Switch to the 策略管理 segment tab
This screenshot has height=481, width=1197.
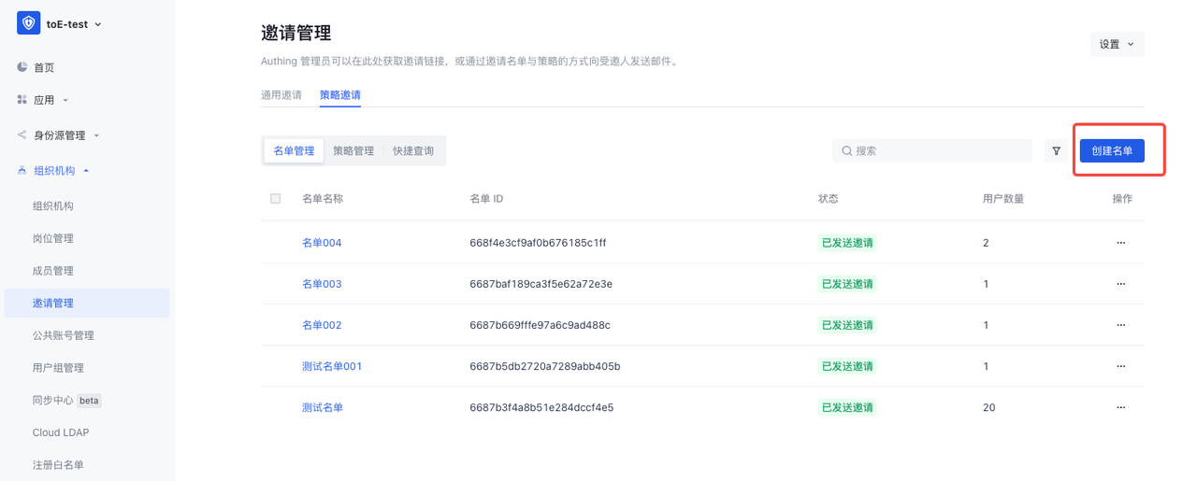click(353, 151)
